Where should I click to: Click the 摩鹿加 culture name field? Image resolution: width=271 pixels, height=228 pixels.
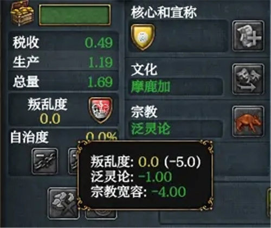tap(175, 87)
